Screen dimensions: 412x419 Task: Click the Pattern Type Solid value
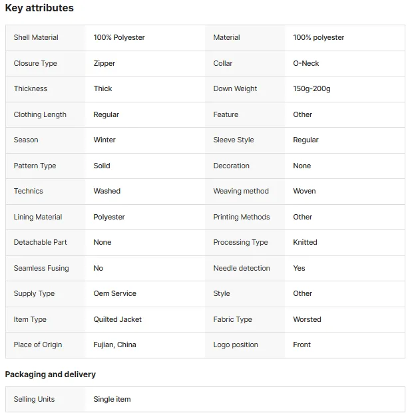102,166
